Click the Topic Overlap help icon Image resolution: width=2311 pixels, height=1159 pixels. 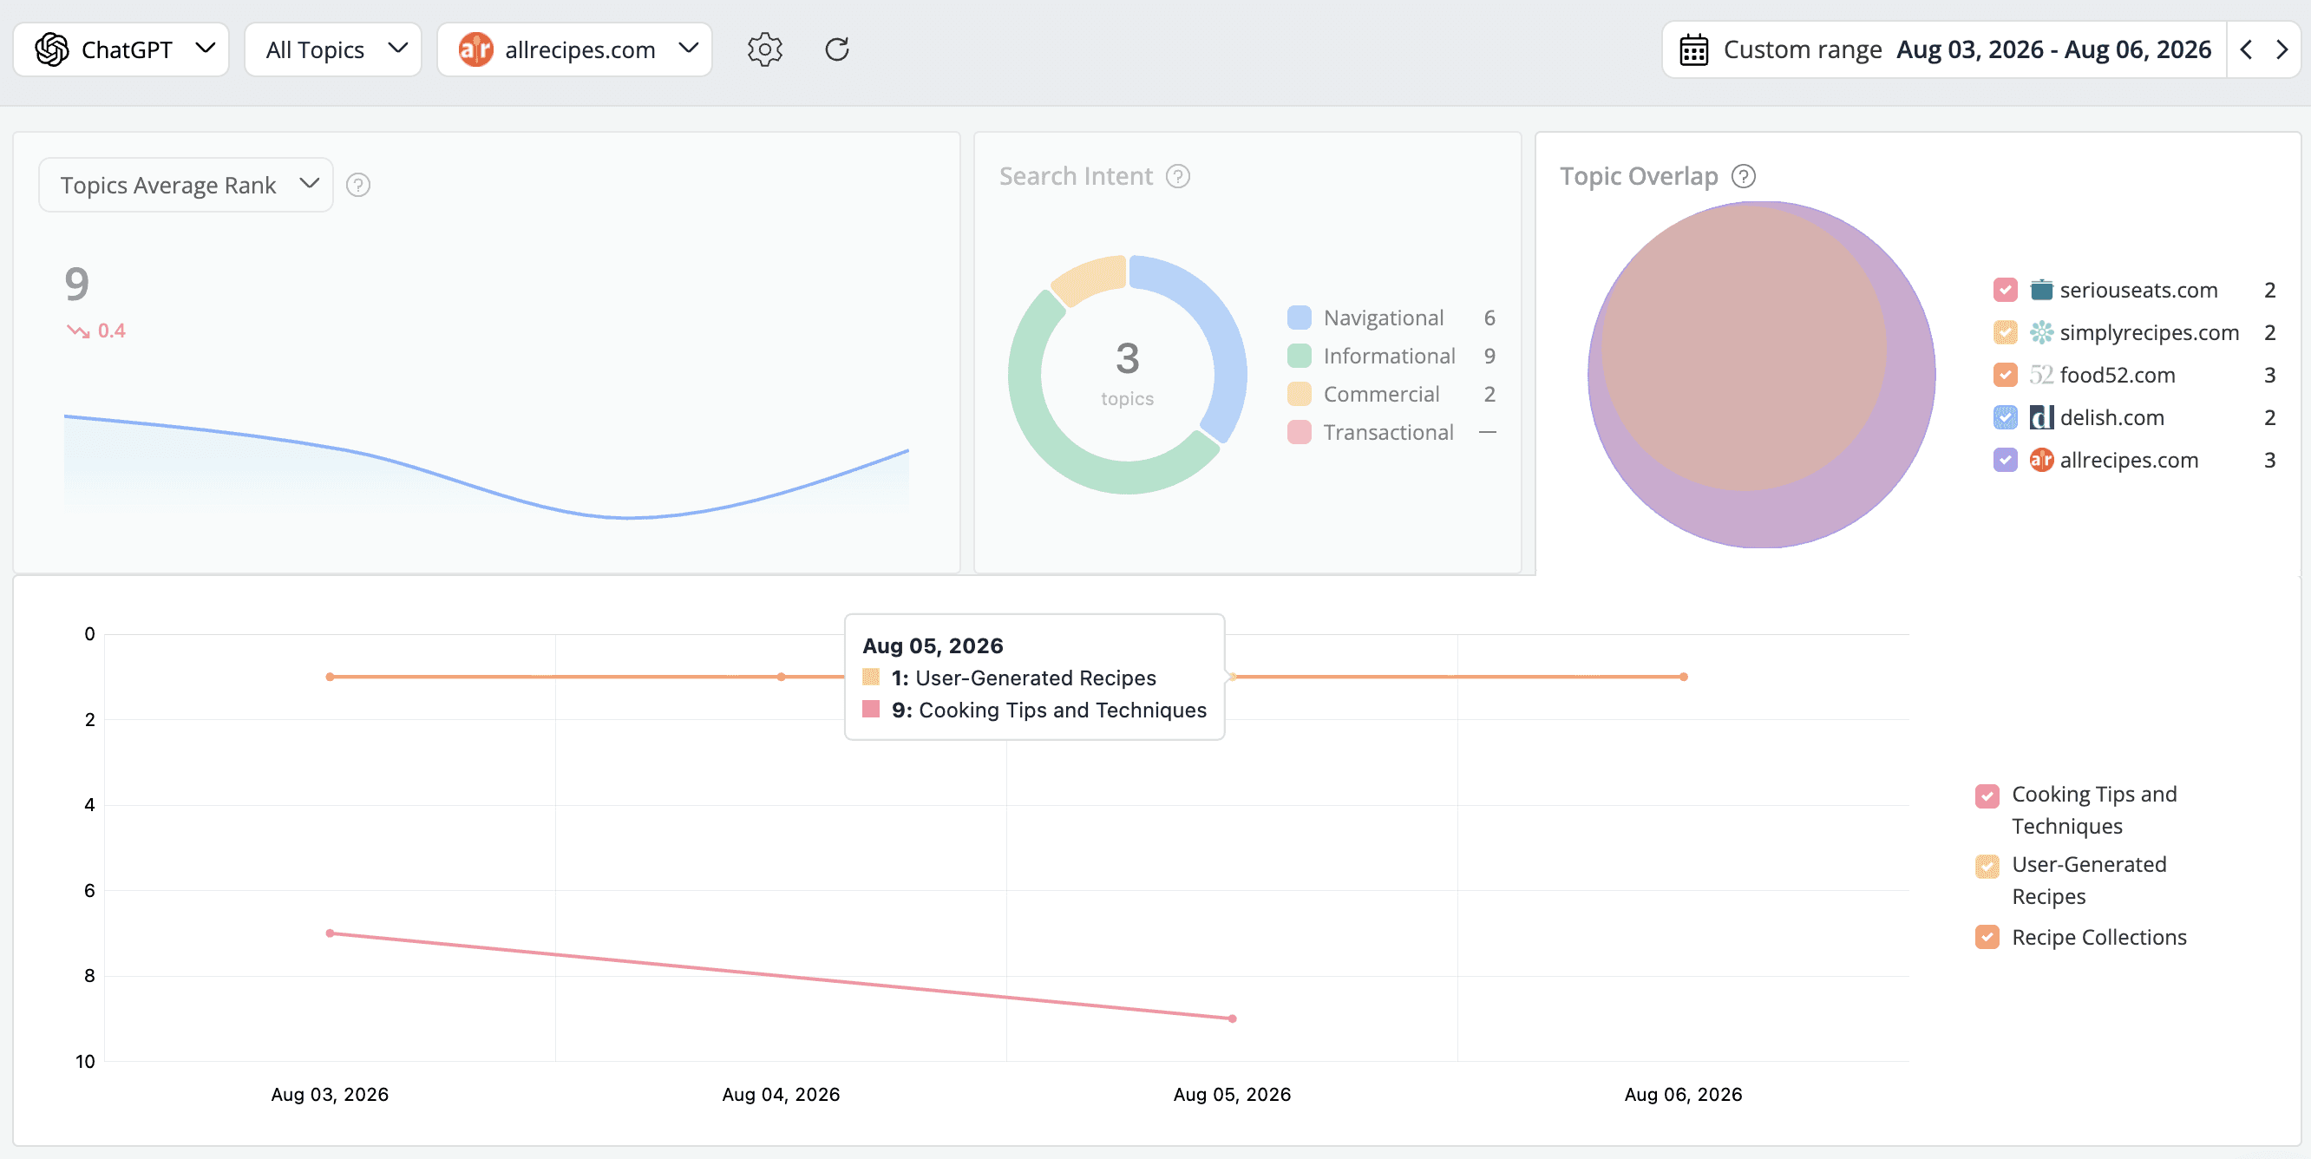tap(1743, 176)
